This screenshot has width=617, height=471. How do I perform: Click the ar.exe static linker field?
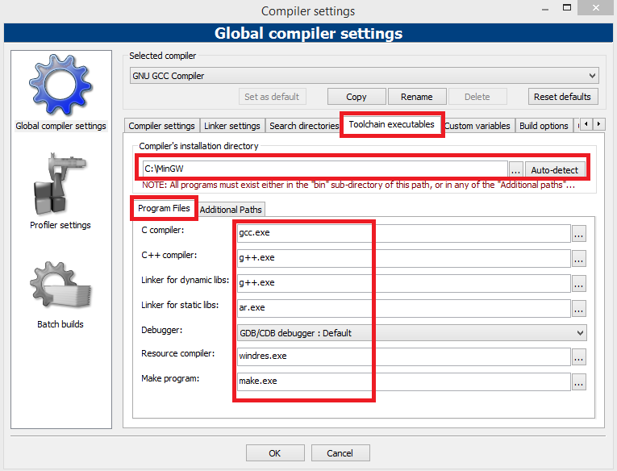pos(404,308)
